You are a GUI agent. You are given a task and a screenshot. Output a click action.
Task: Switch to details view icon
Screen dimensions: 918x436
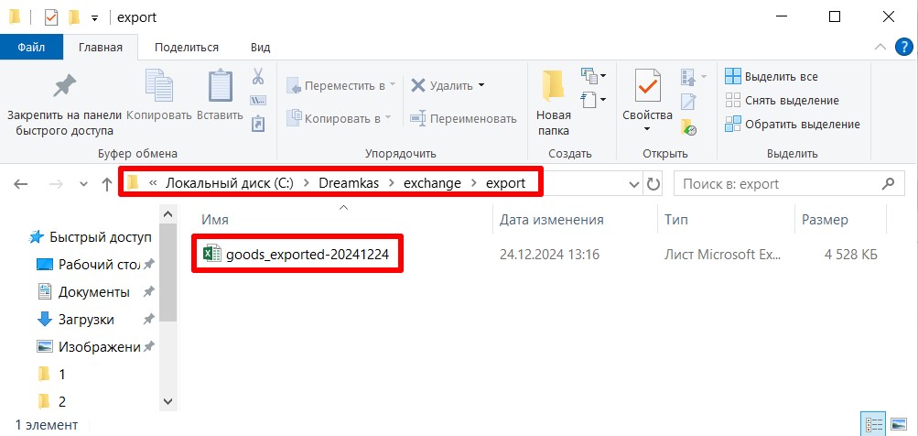874,423
